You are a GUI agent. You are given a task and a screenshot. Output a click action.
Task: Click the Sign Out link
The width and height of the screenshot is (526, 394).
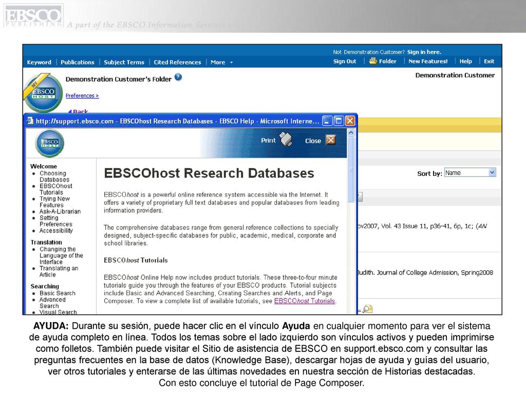345,62
